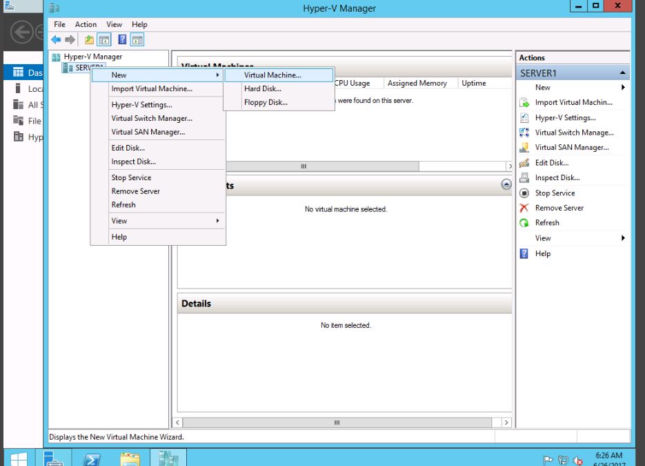Click the Action Center flag tray icon
645x466 pixels.
pos(548,460)
